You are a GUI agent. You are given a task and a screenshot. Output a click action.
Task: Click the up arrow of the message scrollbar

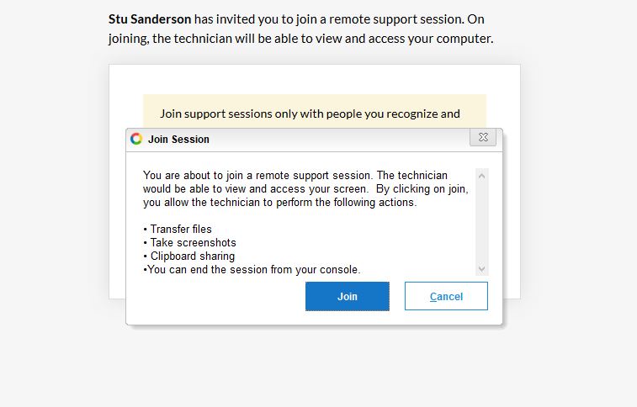[x=482, y=176]
